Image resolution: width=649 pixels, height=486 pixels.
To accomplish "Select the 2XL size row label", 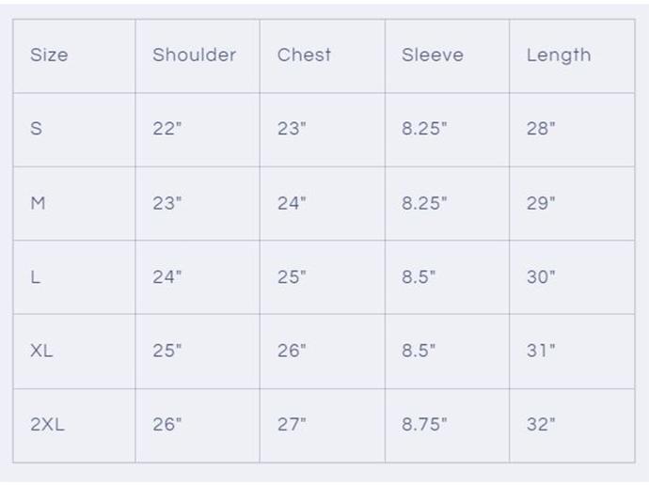I will point(47,424).
